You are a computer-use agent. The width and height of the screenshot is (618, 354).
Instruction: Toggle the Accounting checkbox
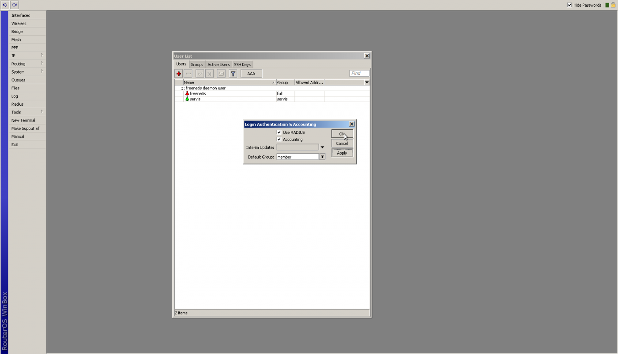point(279,139)
